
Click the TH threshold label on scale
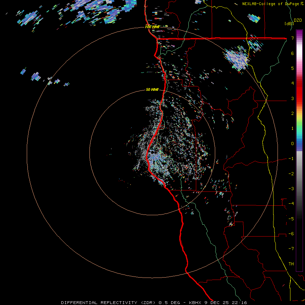coord(291,264)
